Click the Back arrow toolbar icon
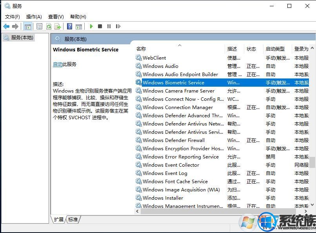This screenshot has width=316, height=233. click(6, 26)
